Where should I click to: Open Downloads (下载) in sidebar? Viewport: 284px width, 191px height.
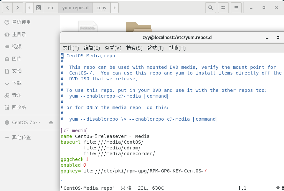coord(30,83)
